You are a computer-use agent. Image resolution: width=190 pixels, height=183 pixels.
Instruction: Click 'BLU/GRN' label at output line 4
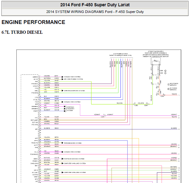174,128
